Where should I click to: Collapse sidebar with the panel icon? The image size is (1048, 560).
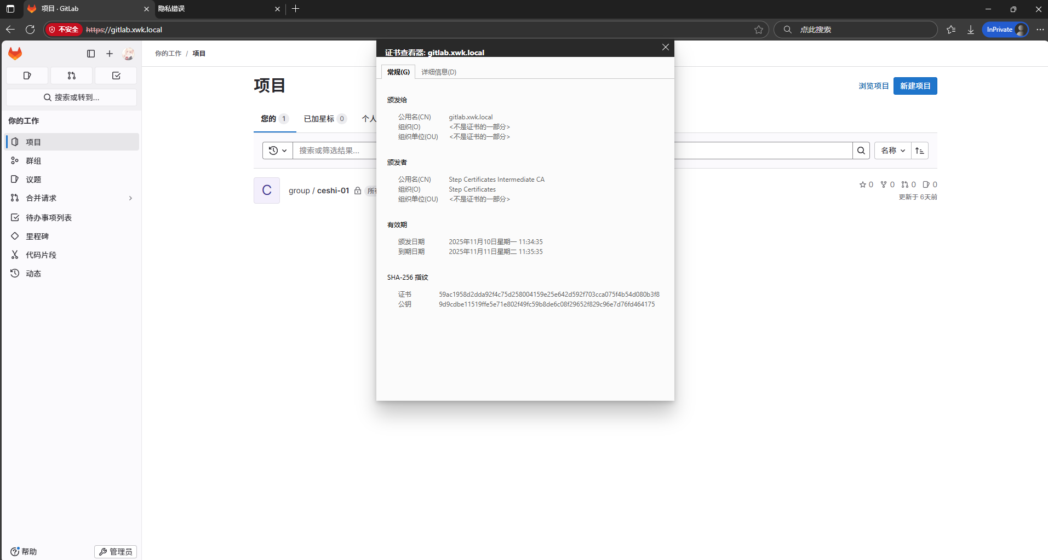[x=91, y=54]
